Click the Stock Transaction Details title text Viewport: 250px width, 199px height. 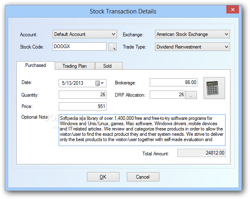tap(123, 11)
